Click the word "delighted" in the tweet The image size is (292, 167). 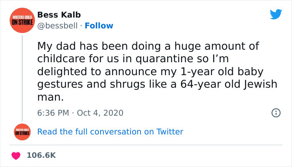point(58,71)
